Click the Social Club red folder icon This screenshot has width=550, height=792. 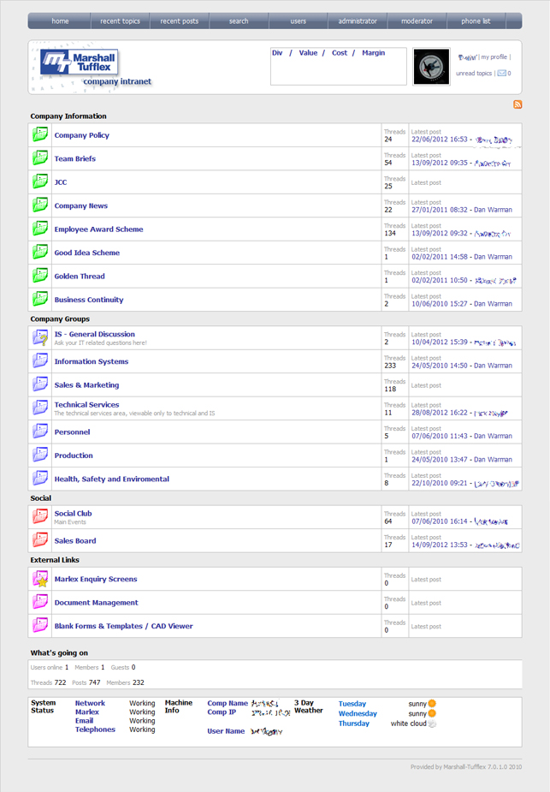(40, 516)
